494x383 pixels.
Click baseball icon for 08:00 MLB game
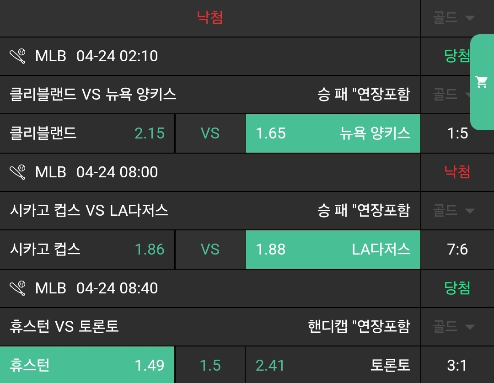[x=17, y=172]
